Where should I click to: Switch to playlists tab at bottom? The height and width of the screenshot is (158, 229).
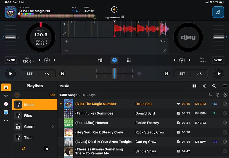(x=24, y=149)
